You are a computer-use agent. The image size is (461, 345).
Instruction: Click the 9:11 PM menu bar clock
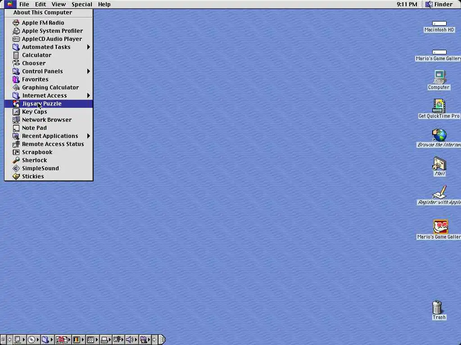(407, 4)
